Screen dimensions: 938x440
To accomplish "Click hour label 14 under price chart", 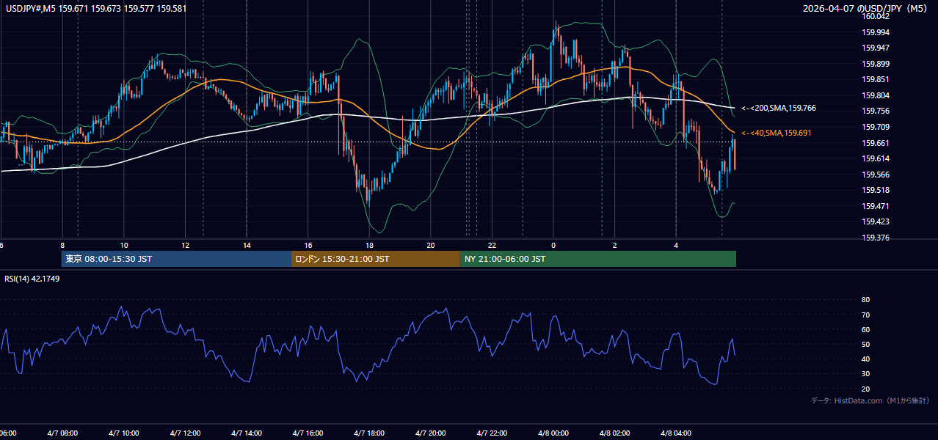I will (x=247, y=245).
